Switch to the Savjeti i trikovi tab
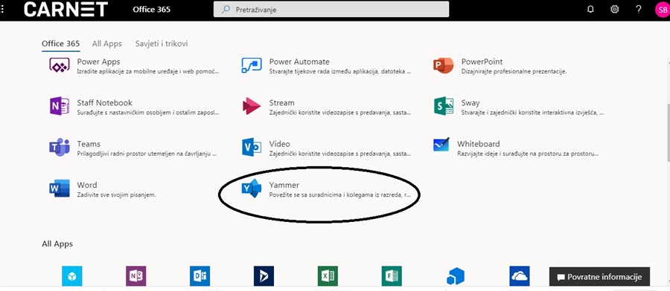670x291 pixels. (162, 44)
